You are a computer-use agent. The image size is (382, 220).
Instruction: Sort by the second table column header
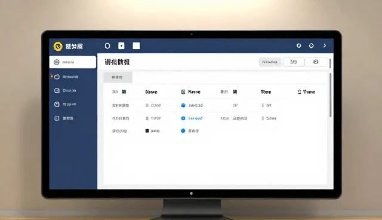(x=151, y=92)
